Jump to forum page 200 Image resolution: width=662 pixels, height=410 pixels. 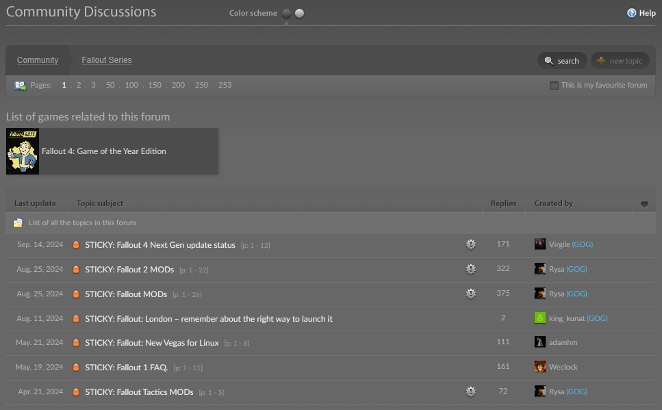[178, 85]
